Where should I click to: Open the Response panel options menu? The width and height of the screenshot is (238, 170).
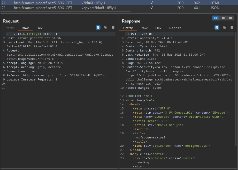tap(232, 27)
